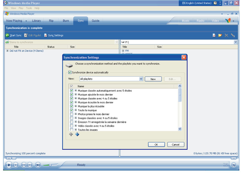Open the Items to synchronize dropdown
Viewport: 241px width, 181px height.
[x=117, y=42]
